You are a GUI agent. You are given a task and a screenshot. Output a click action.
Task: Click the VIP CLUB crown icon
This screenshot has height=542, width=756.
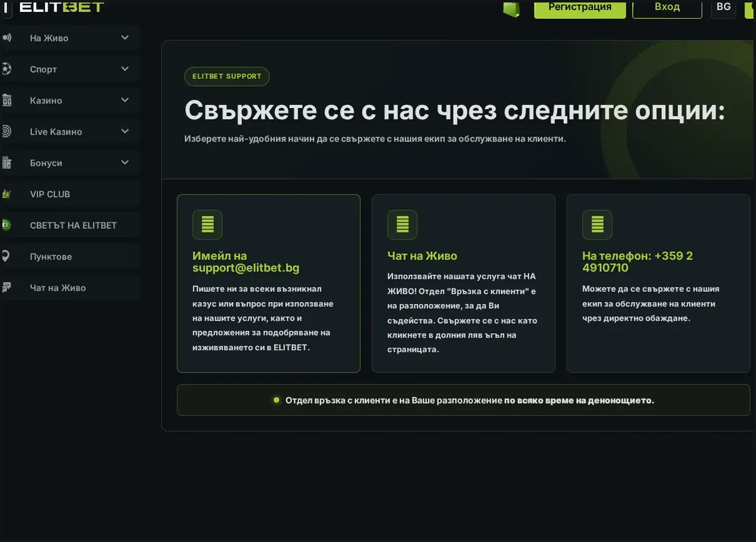6,194
